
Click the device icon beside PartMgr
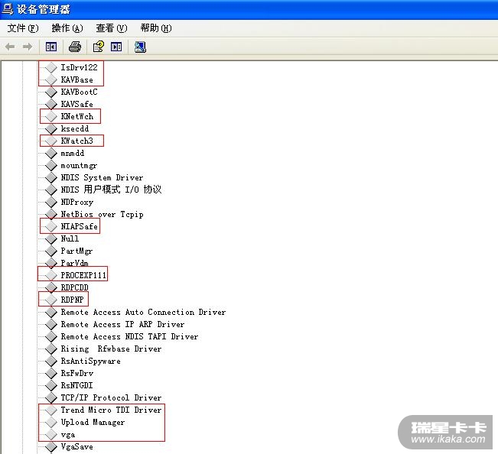[x=50, y=251]
